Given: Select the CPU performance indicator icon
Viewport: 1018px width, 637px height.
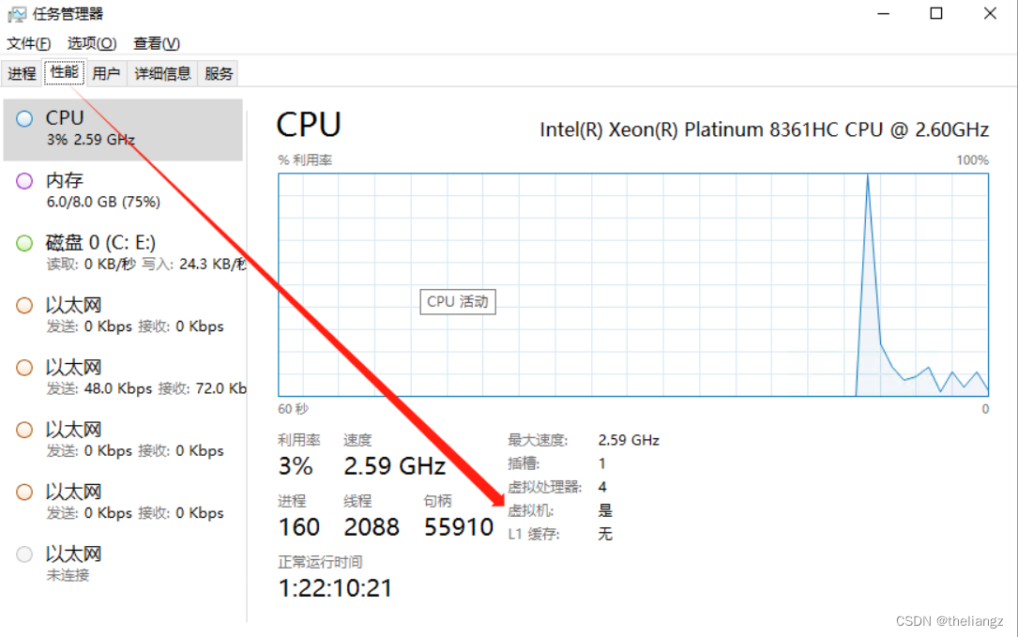Looking at the screenshot, I should [26, 118].
